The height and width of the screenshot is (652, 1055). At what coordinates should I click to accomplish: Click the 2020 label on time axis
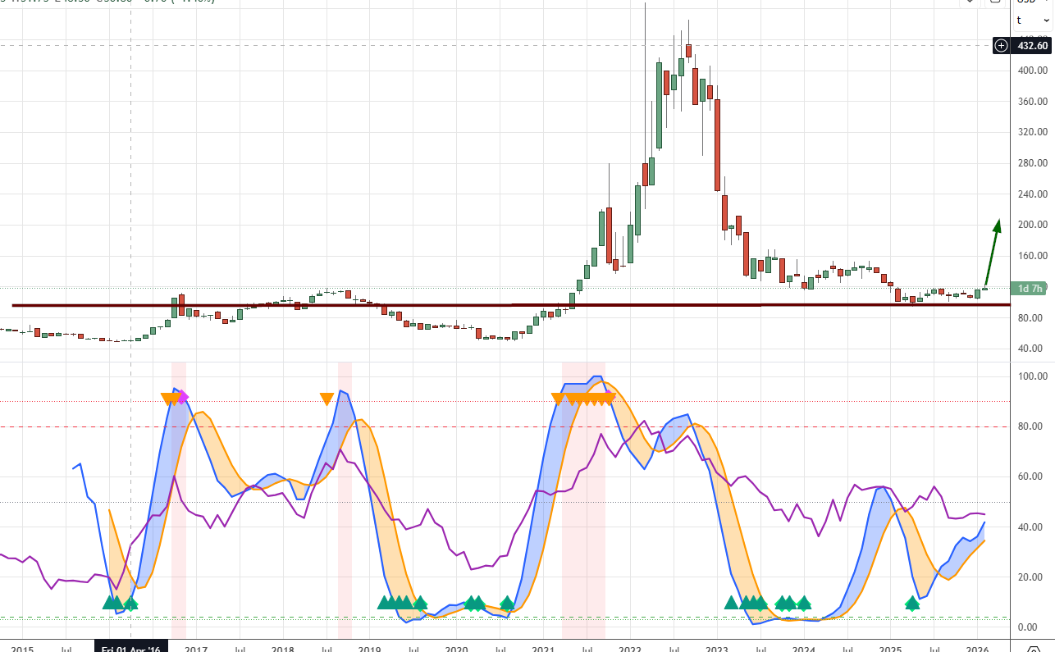coord(456,647)
